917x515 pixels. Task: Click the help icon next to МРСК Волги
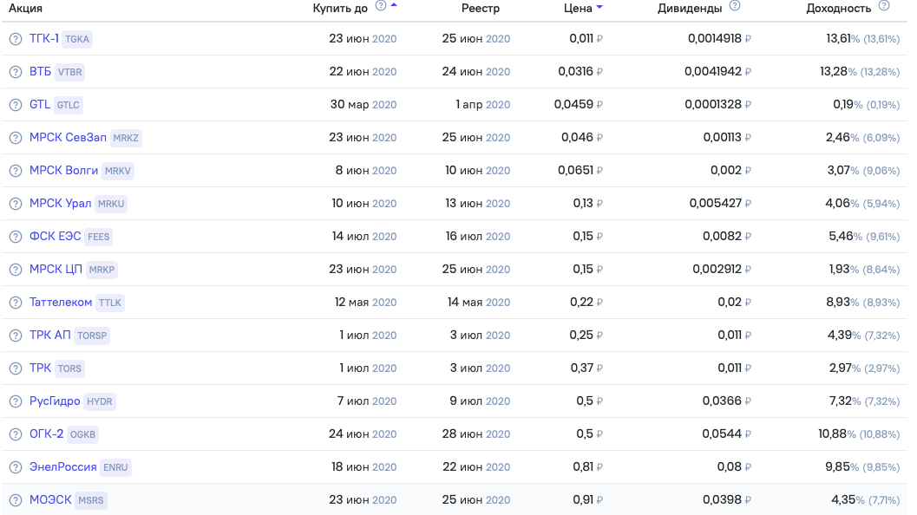pyautogui.click(x=16, y=171)
